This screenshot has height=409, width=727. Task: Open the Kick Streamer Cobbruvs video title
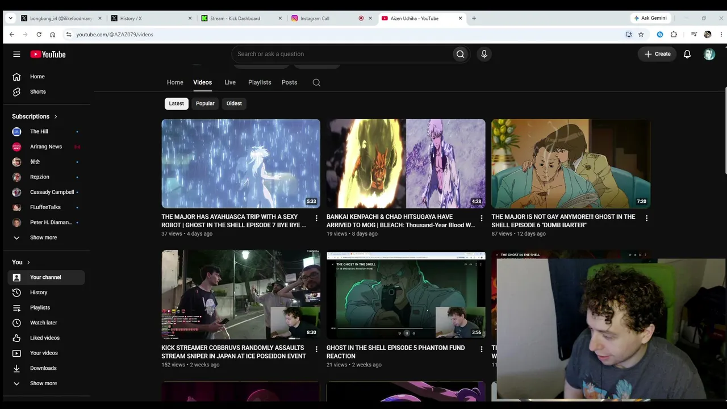(x=233, y=352)
